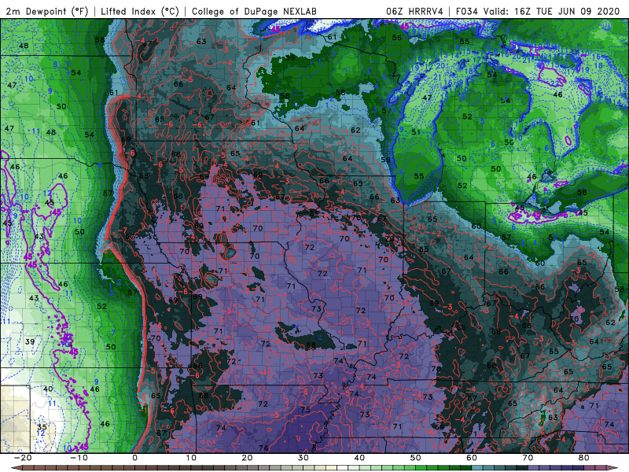Click the 30 label on the color scale
This screenshot has width=629, height=472.
[x=303, y=458]
